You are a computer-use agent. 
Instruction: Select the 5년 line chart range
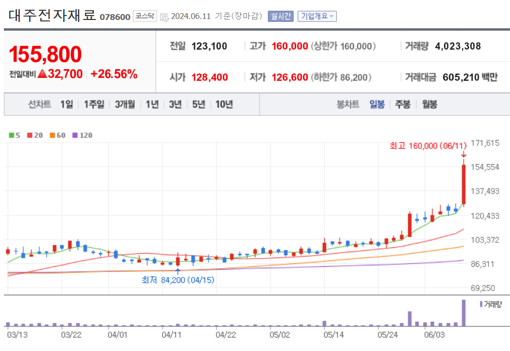coord(199,104)
